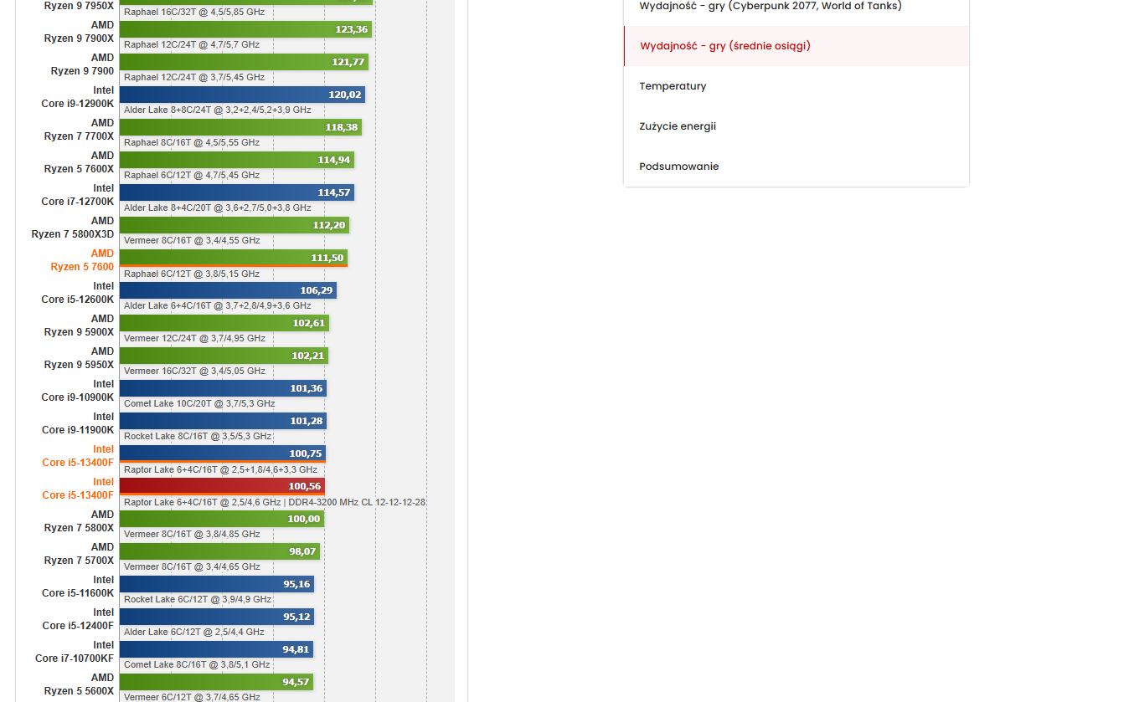This screenshot has height=702, width=1134.
Task: Click the 123,36 bar for Ryzen 9 7900X
Action: click(245, 29)
